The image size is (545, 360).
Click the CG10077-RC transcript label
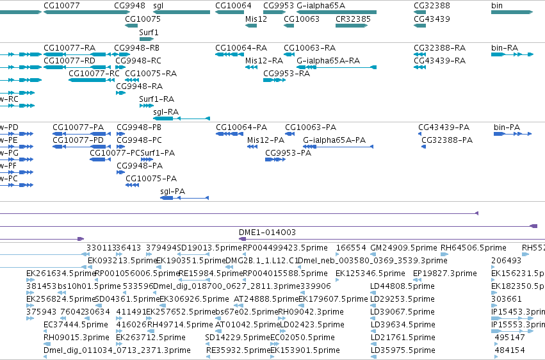click(94, 73)
